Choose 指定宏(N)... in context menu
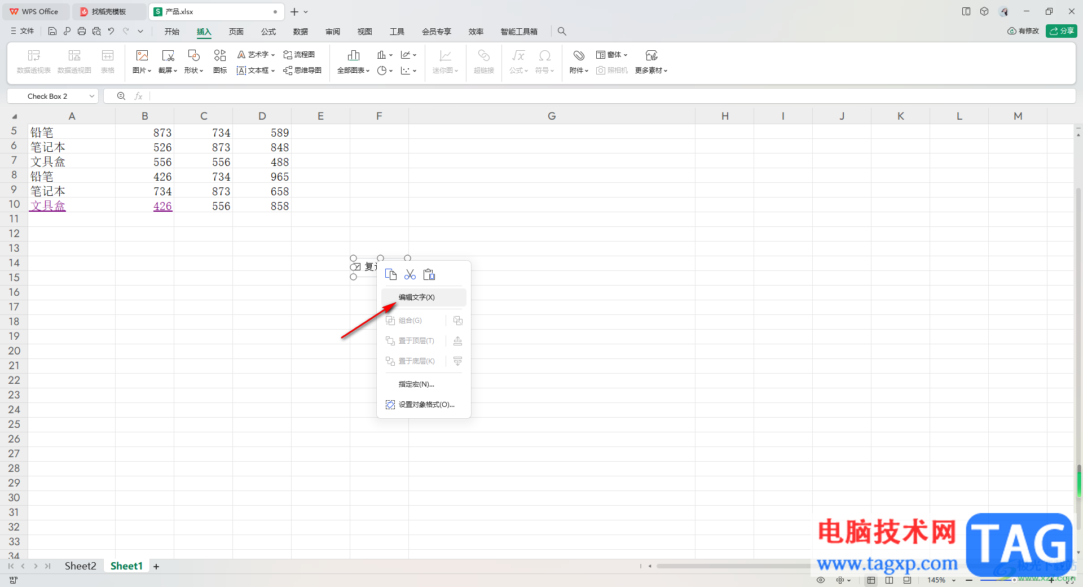 coord(424,384)
